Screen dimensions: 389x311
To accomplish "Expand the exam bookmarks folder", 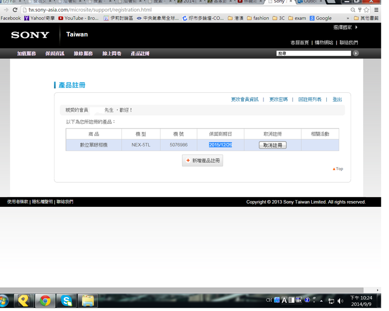I will click(x=297, y=18).
